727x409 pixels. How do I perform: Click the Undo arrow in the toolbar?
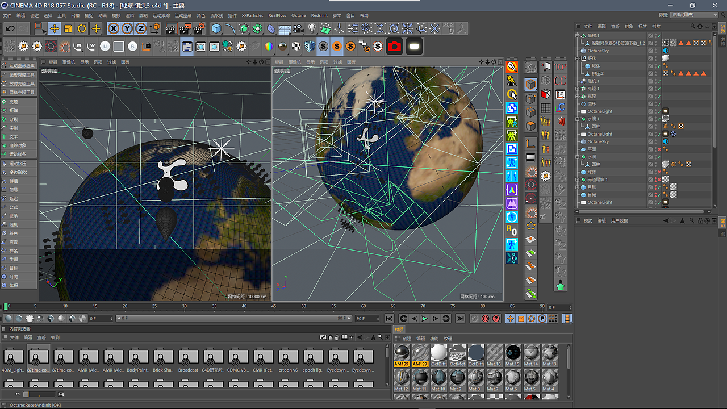[10, 28]
